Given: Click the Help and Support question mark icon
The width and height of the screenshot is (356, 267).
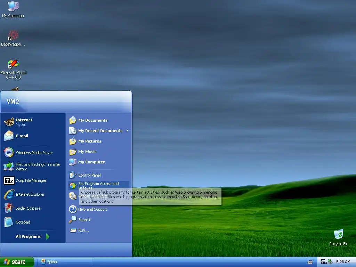Looking at the screenshot, I should coord(73,209).
